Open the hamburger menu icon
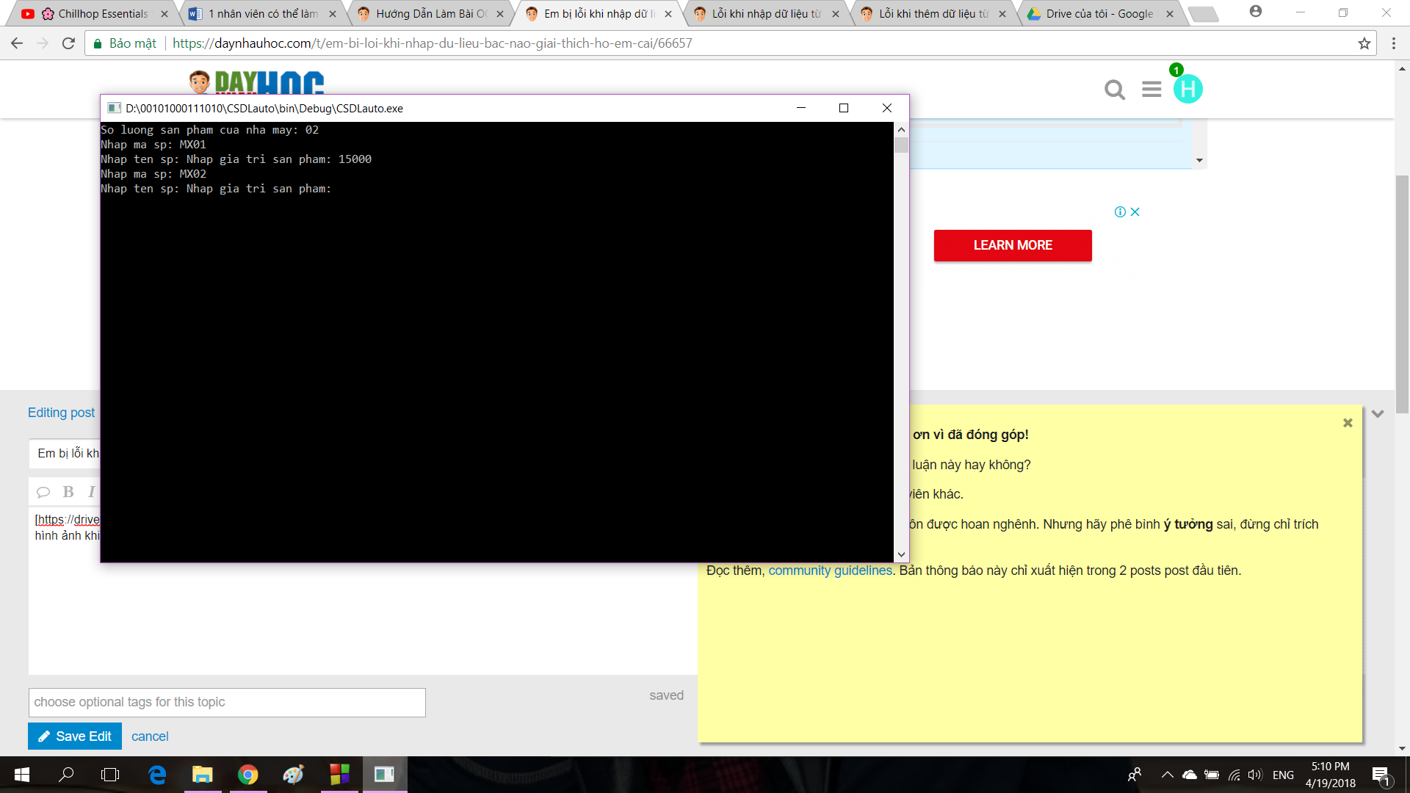The height and width of the screenshot is (793, 1410). (1151, 90)
